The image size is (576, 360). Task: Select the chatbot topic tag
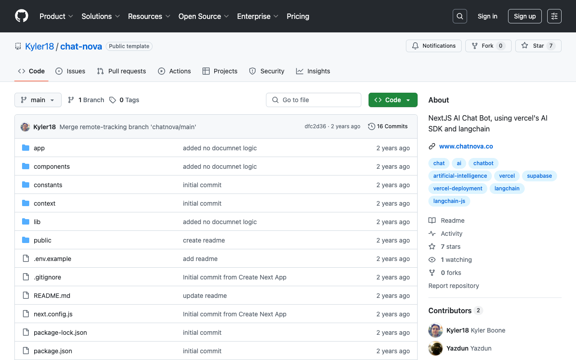click(483, 163)
